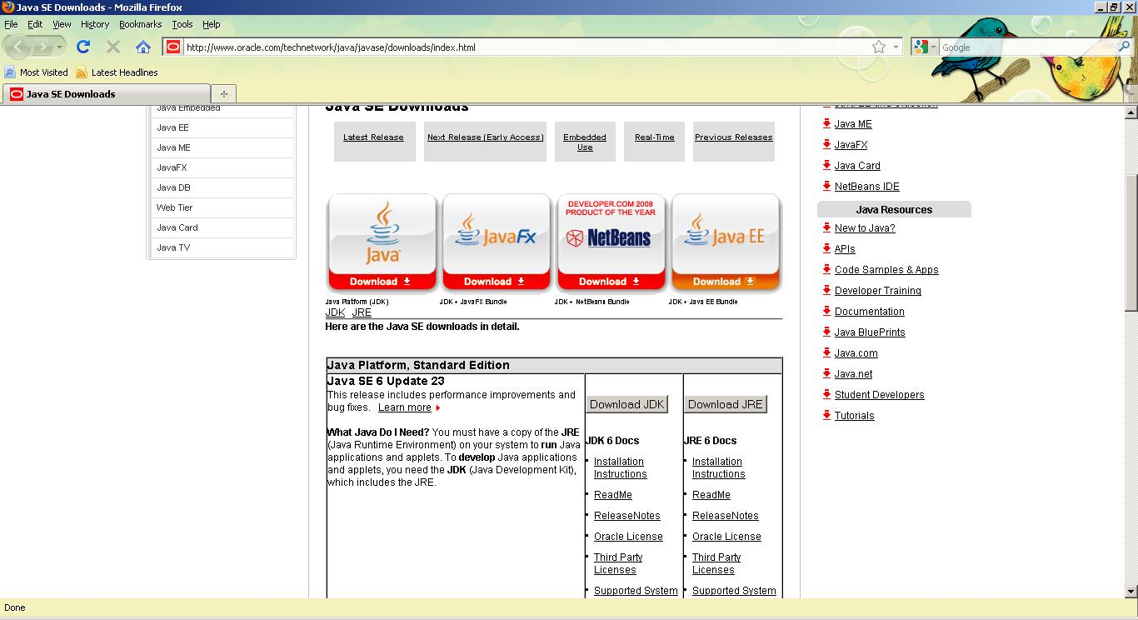The width and height of the screenshot is (1138, 620).
Task: Open the Previous Releases link
Action: [x=734, y=137]
